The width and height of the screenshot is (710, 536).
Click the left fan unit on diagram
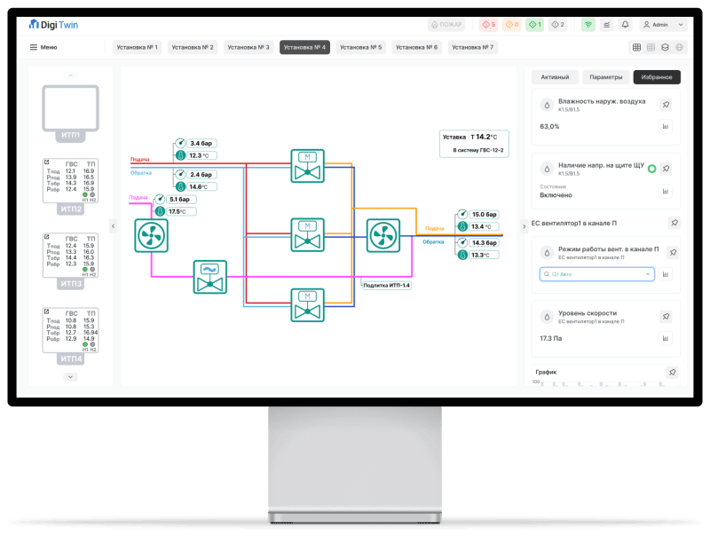[x=151, y=236]
